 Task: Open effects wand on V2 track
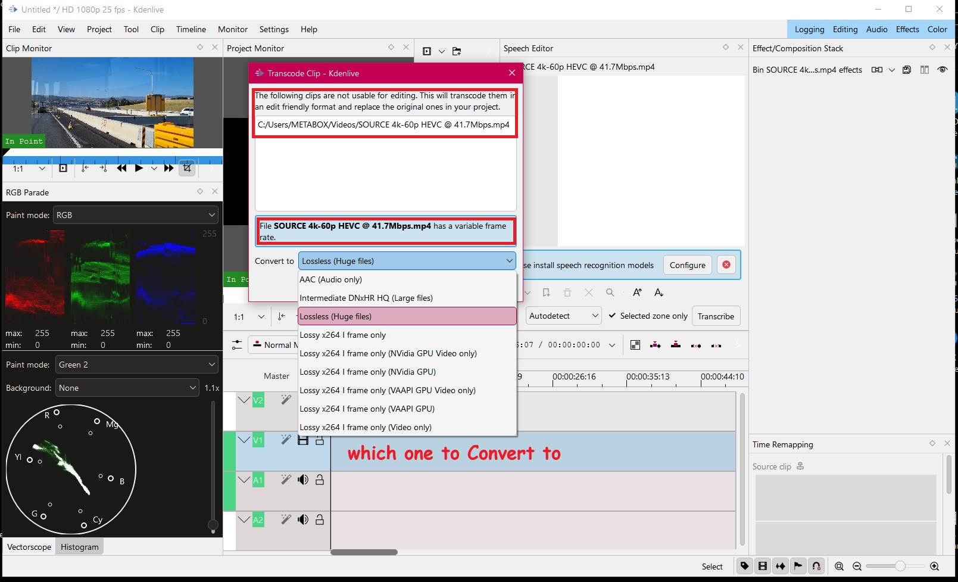[x=286, y=400]
